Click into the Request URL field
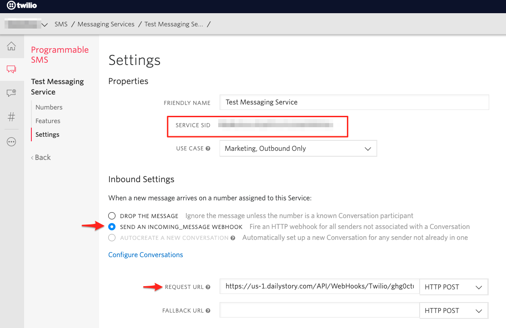This screenshot has height=328, width=506. point(320,286)
